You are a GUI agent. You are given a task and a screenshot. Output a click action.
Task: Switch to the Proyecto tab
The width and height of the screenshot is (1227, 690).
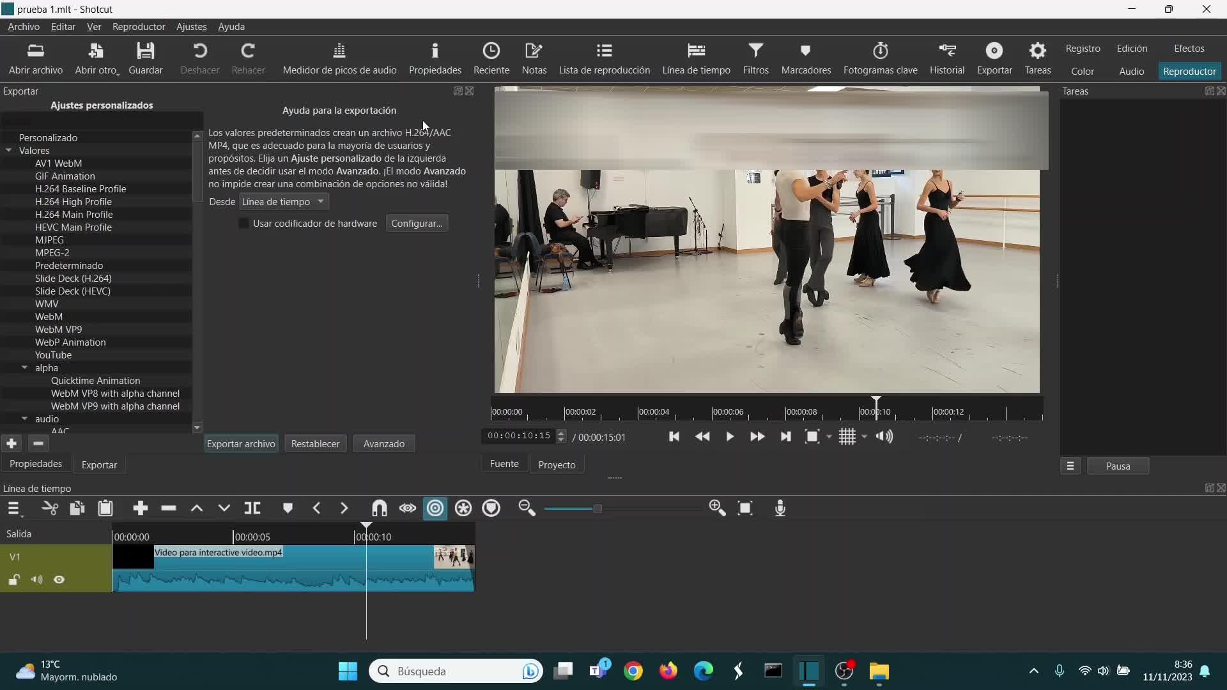(x=557, y=464)
